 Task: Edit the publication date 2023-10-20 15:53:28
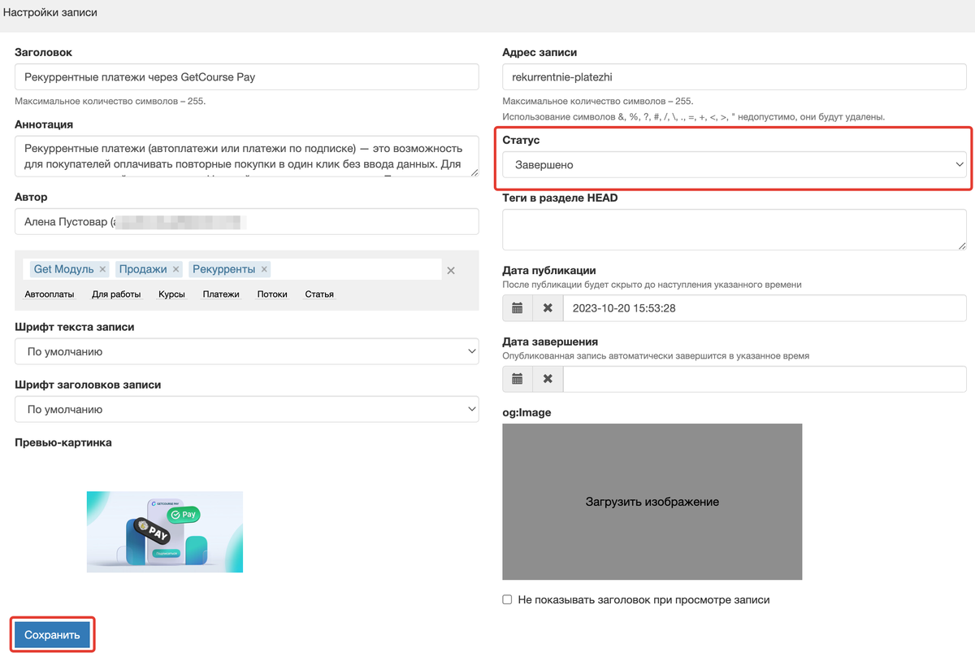[765, 308]
